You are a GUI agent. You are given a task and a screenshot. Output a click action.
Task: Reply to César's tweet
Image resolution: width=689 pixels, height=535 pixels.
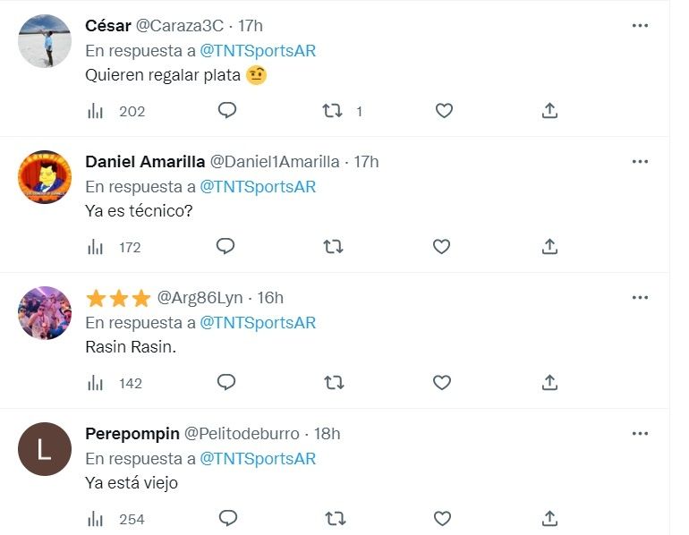[x=227, y=111]
